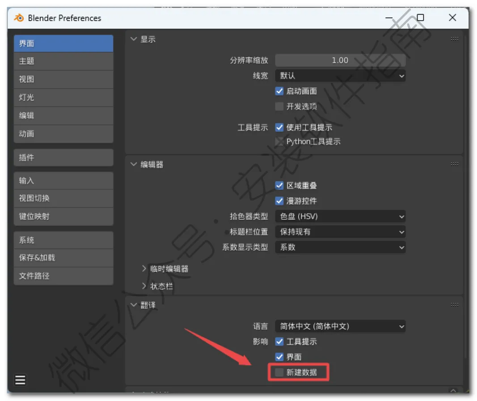Close the Blender Preferences window
This screenshot has width=477, height=401.
[452, 17]
